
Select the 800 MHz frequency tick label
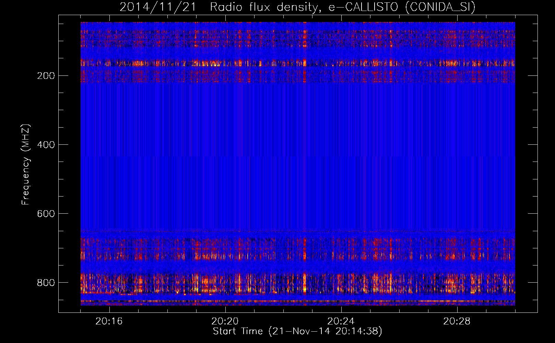[46, 283]
